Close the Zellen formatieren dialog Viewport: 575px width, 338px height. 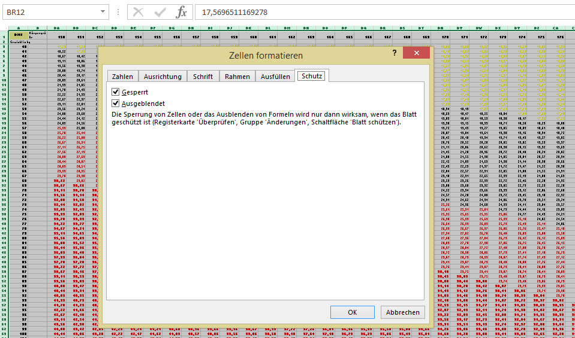[x=416, y=53]
